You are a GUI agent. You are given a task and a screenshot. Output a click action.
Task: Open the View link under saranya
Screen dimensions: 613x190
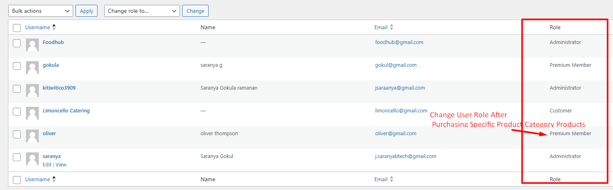[61, 165]
